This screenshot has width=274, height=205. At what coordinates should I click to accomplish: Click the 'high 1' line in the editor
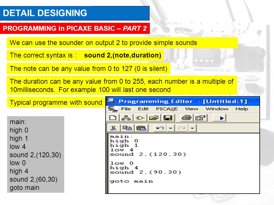(x=124, y=145)
